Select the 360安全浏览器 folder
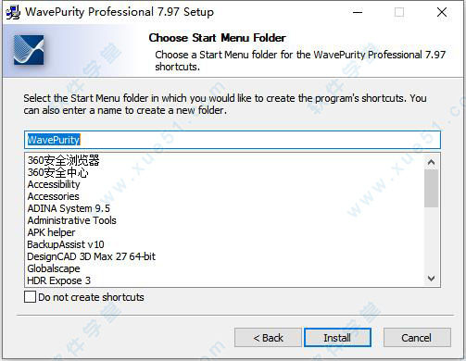466x361 pixels. pyautogui.click(x=63, y=160)
